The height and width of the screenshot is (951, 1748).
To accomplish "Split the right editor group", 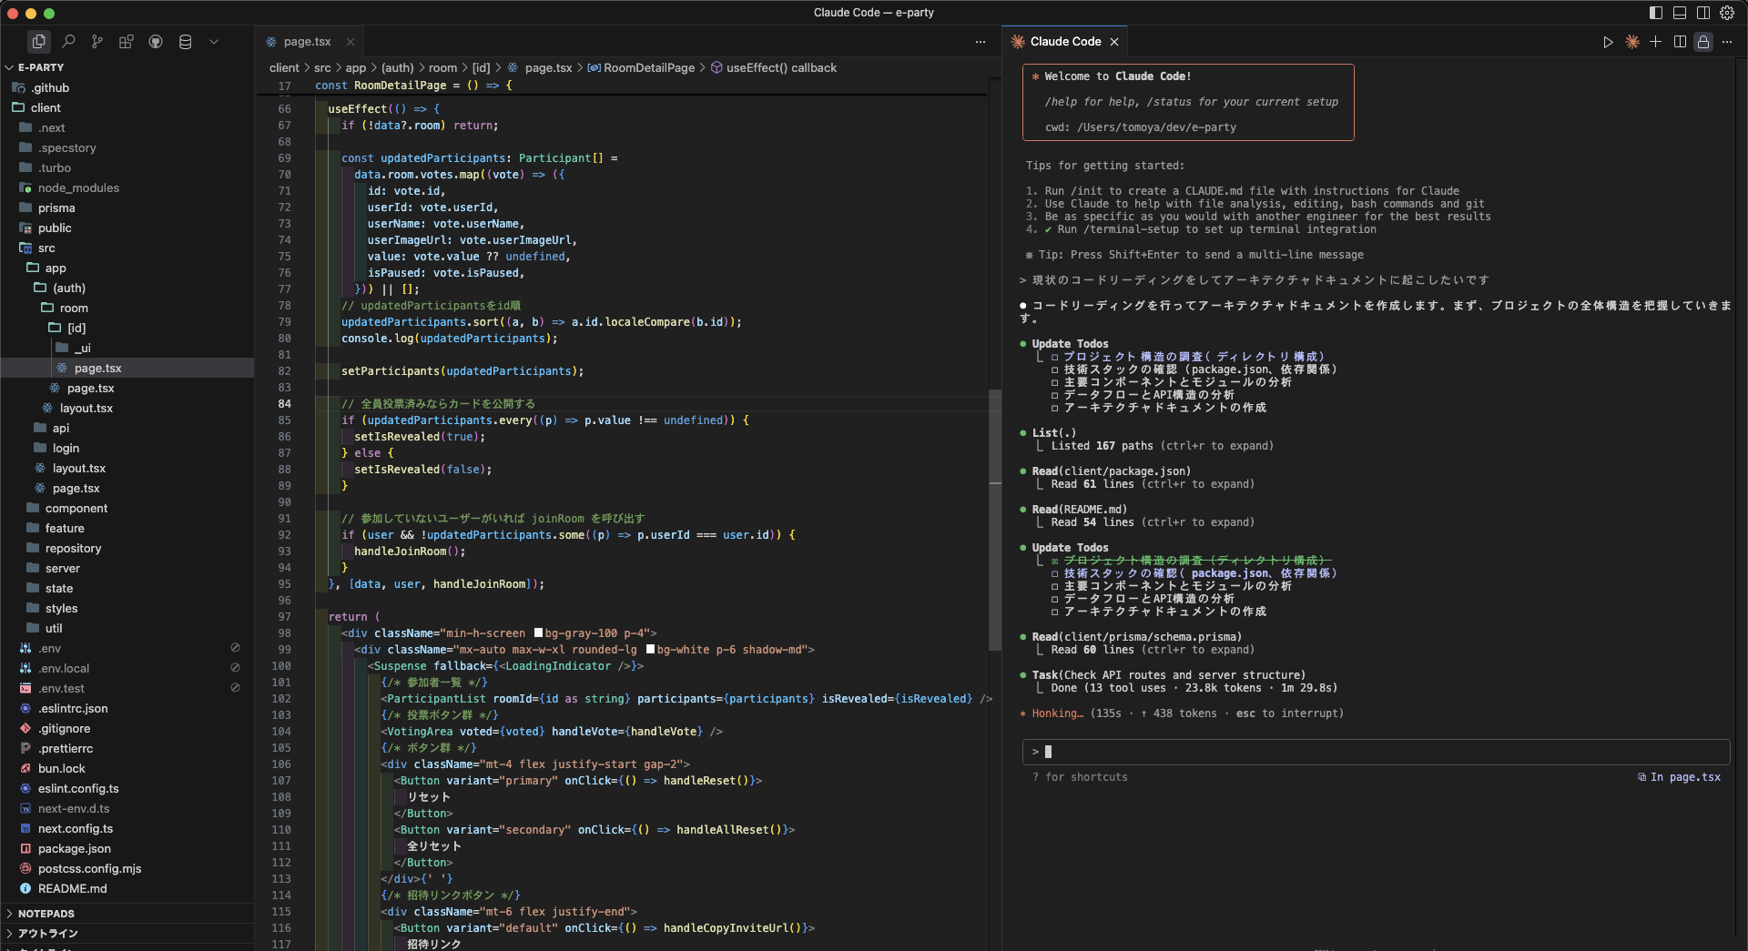I will (x=1680, y=42).
